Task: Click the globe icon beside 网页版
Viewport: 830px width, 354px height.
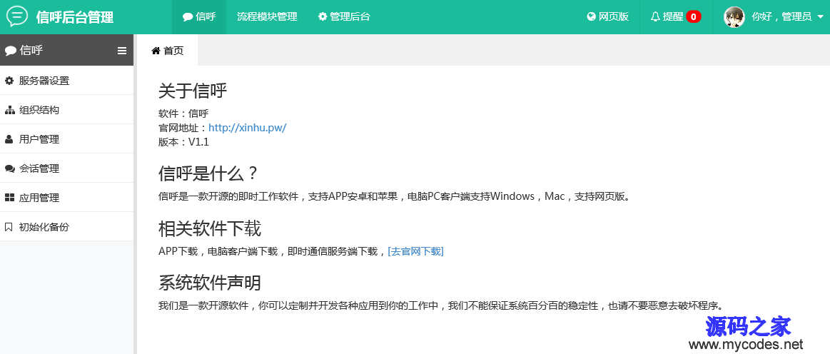Action: pyautogui.click(x=591, y=17)
